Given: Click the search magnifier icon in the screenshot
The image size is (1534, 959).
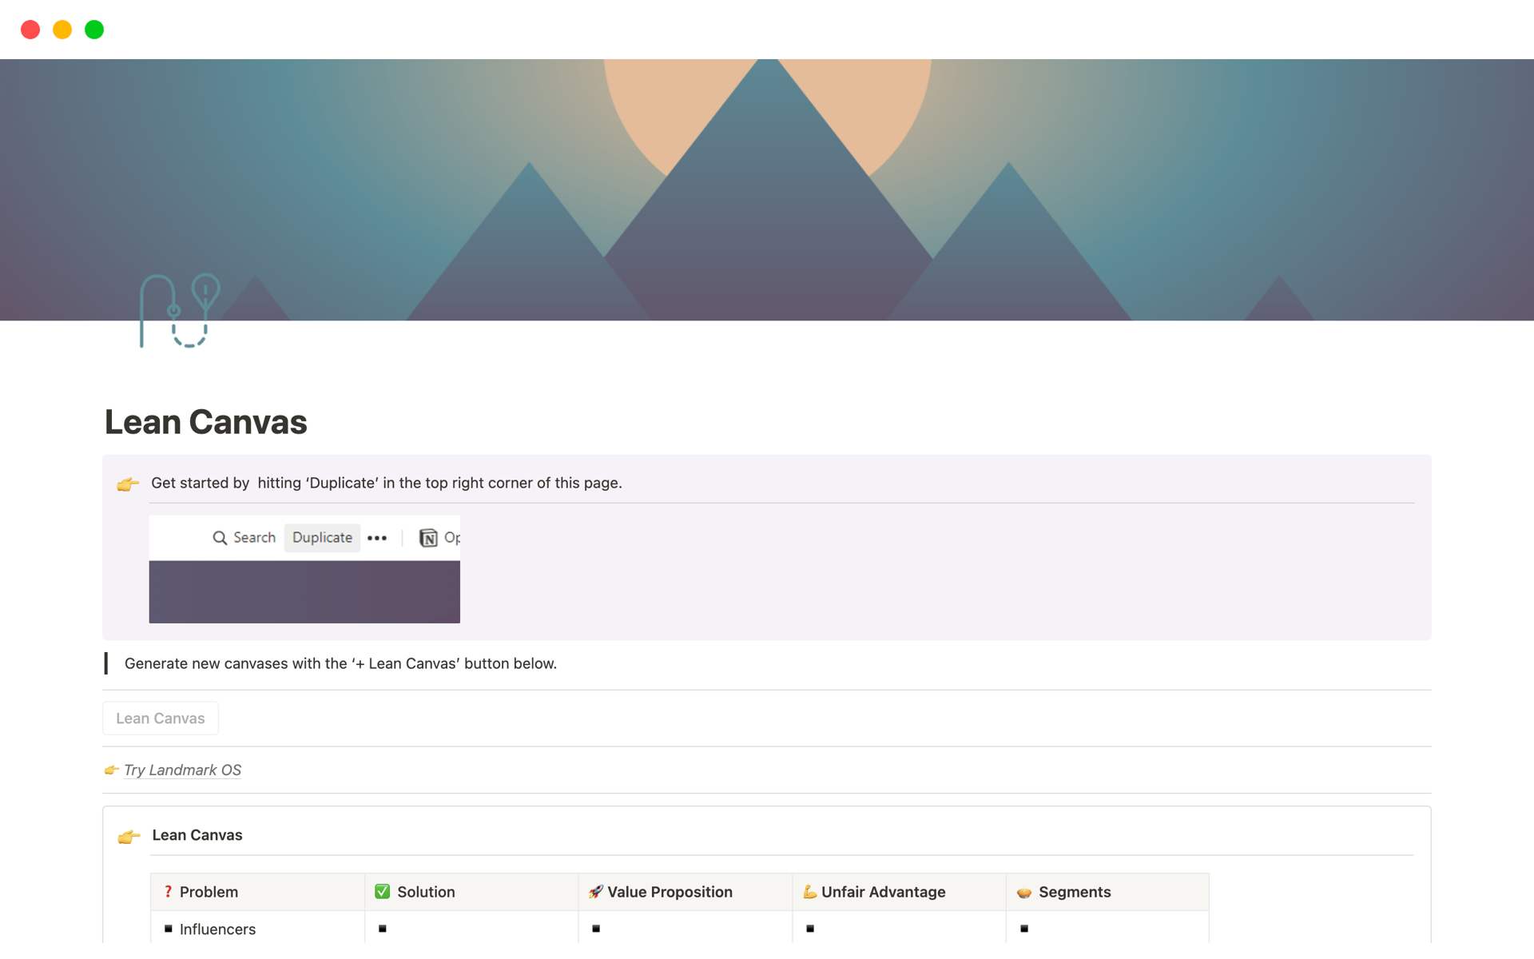Looking at the screenshot, I should pos(220,538).
